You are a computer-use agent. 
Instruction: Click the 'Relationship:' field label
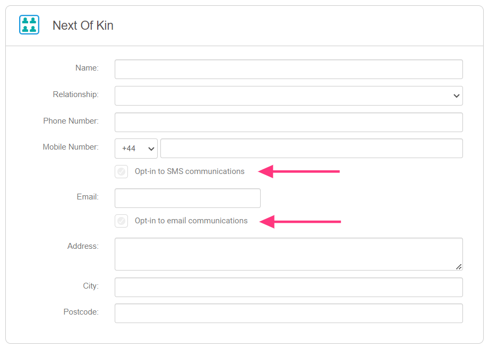[x=75, y=94]
